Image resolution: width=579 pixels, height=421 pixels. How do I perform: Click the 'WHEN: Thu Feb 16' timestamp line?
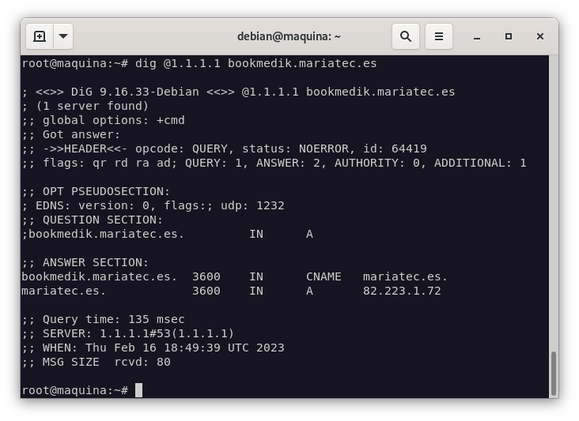tap(153, 348)
